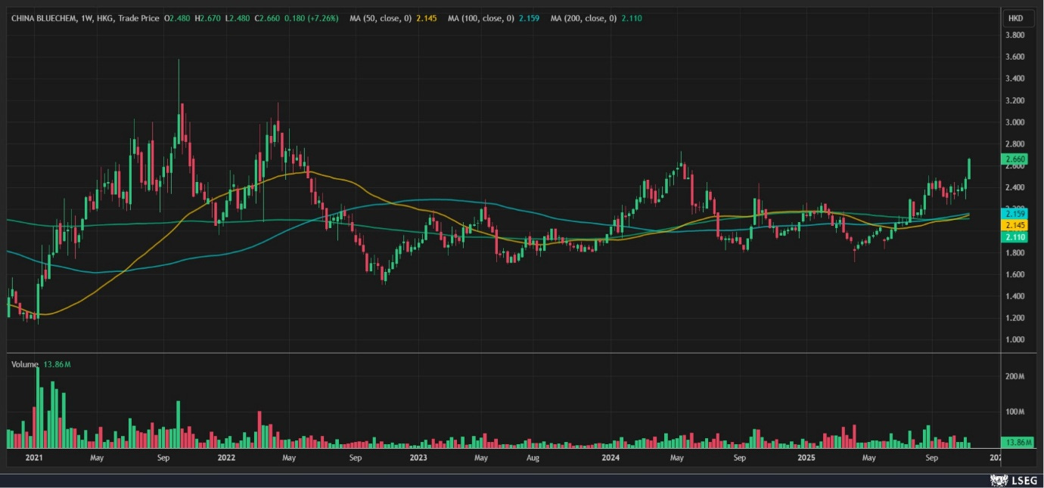Click the 2022 label on time axis
The image size is (1044, 488).
pos(225,458)
